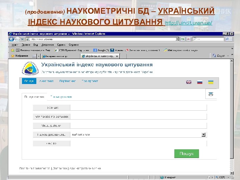This screenshot has width=240, height=180.
Task: Click the browser Back arrow button
Action: point(11,39)
